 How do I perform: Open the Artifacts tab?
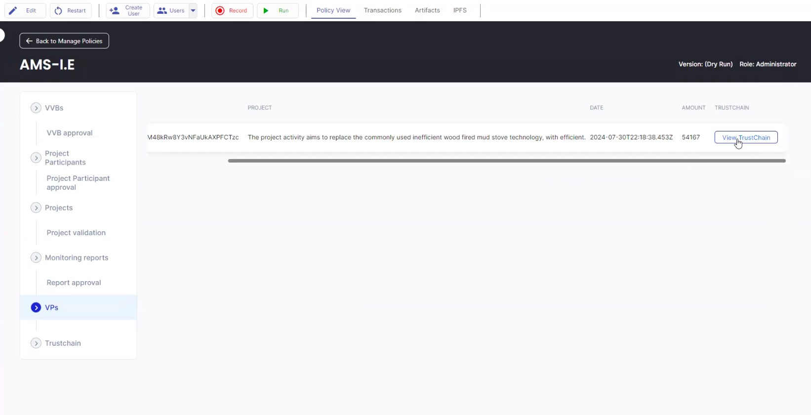click(427, 10)
